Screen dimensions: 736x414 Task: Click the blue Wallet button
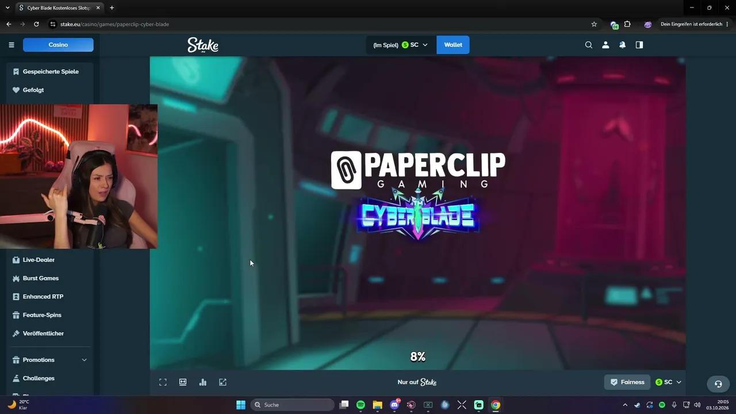pyautogui.click(x=453, y=45)
